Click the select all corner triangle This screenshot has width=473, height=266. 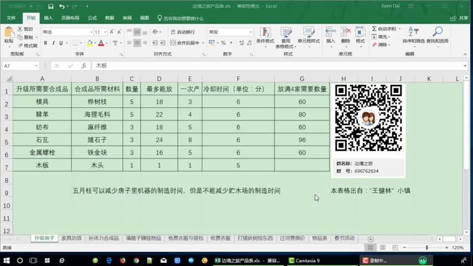(8, 79)
